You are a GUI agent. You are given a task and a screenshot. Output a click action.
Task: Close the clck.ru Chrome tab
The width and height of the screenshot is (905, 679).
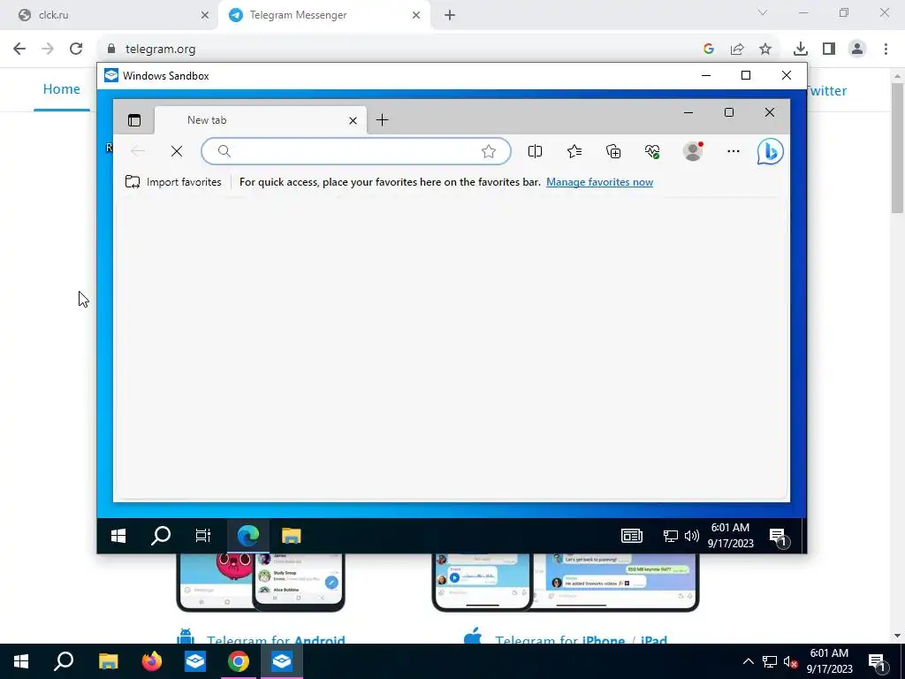[205, 15]
